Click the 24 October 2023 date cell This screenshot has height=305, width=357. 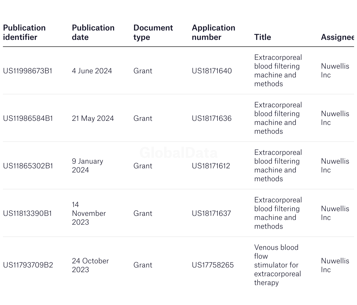[90, 265]
